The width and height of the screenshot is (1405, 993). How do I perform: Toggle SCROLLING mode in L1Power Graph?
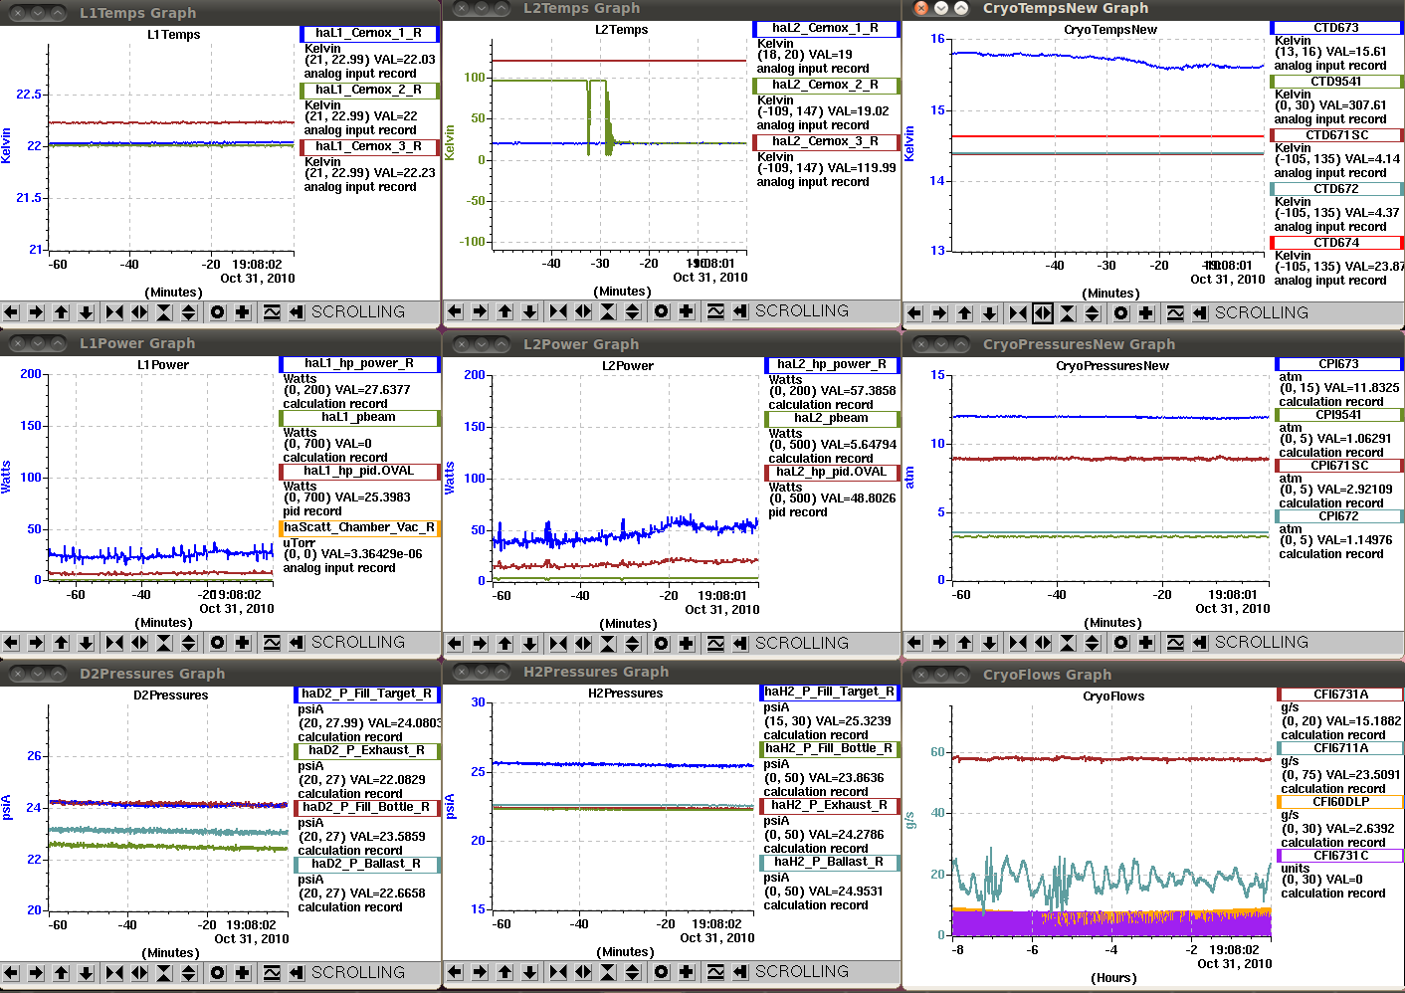point(358,643)
